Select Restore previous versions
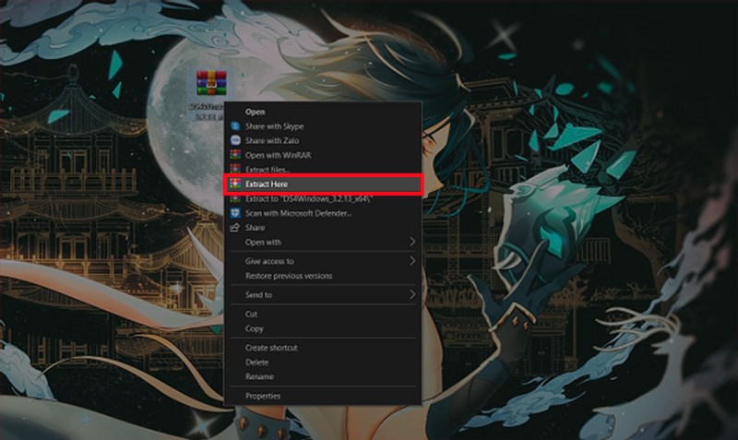The height and width of the screenshot is (440, 738). (x=289, y=276)
